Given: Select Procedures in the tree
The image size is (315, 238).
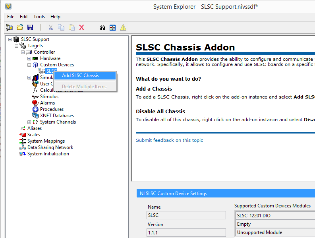Looking at the screenshot, I should click(52, 109).
